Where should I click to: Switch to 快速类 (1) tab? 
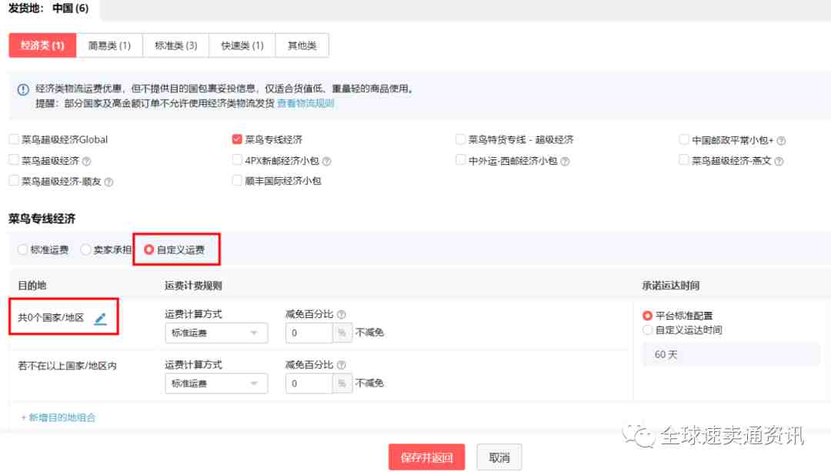click(x=242, y=45)
